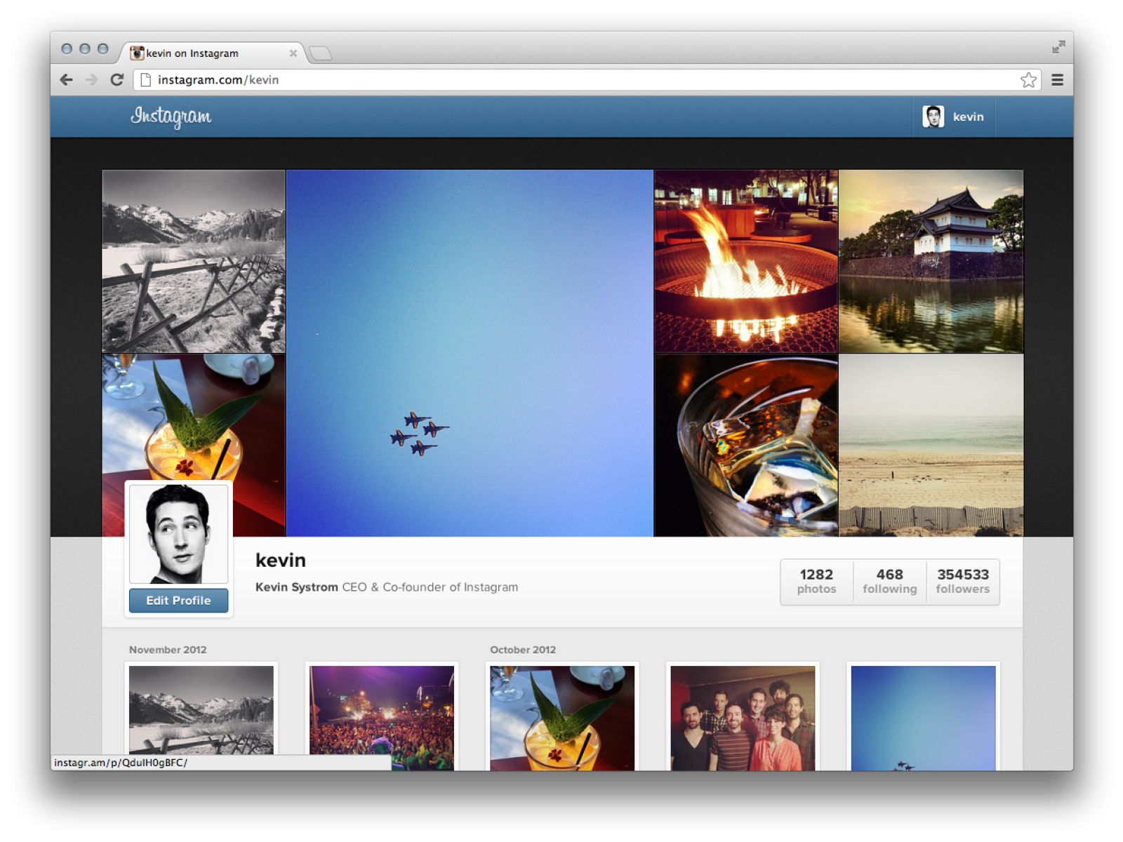This screenshot has width=1123, height=842.
Task: Click the 1282 photos stat
Action: (816, 582)
